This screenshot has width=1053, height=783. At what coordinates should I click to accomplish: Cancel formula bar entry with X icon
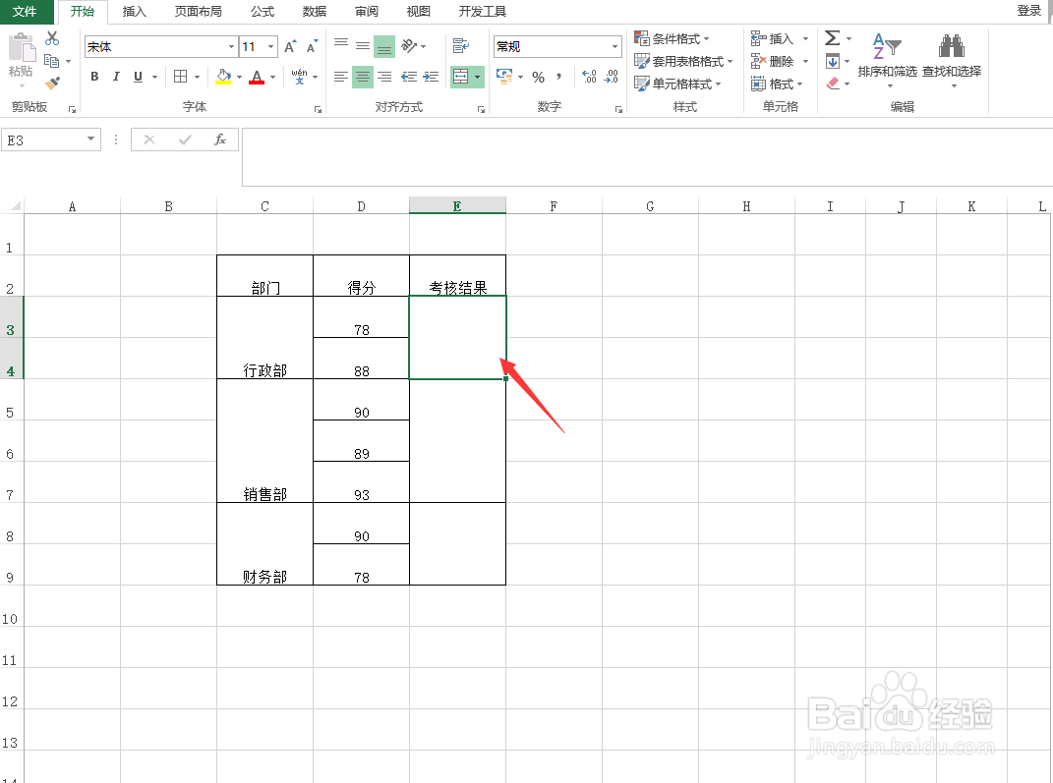[x=149, y=140]
